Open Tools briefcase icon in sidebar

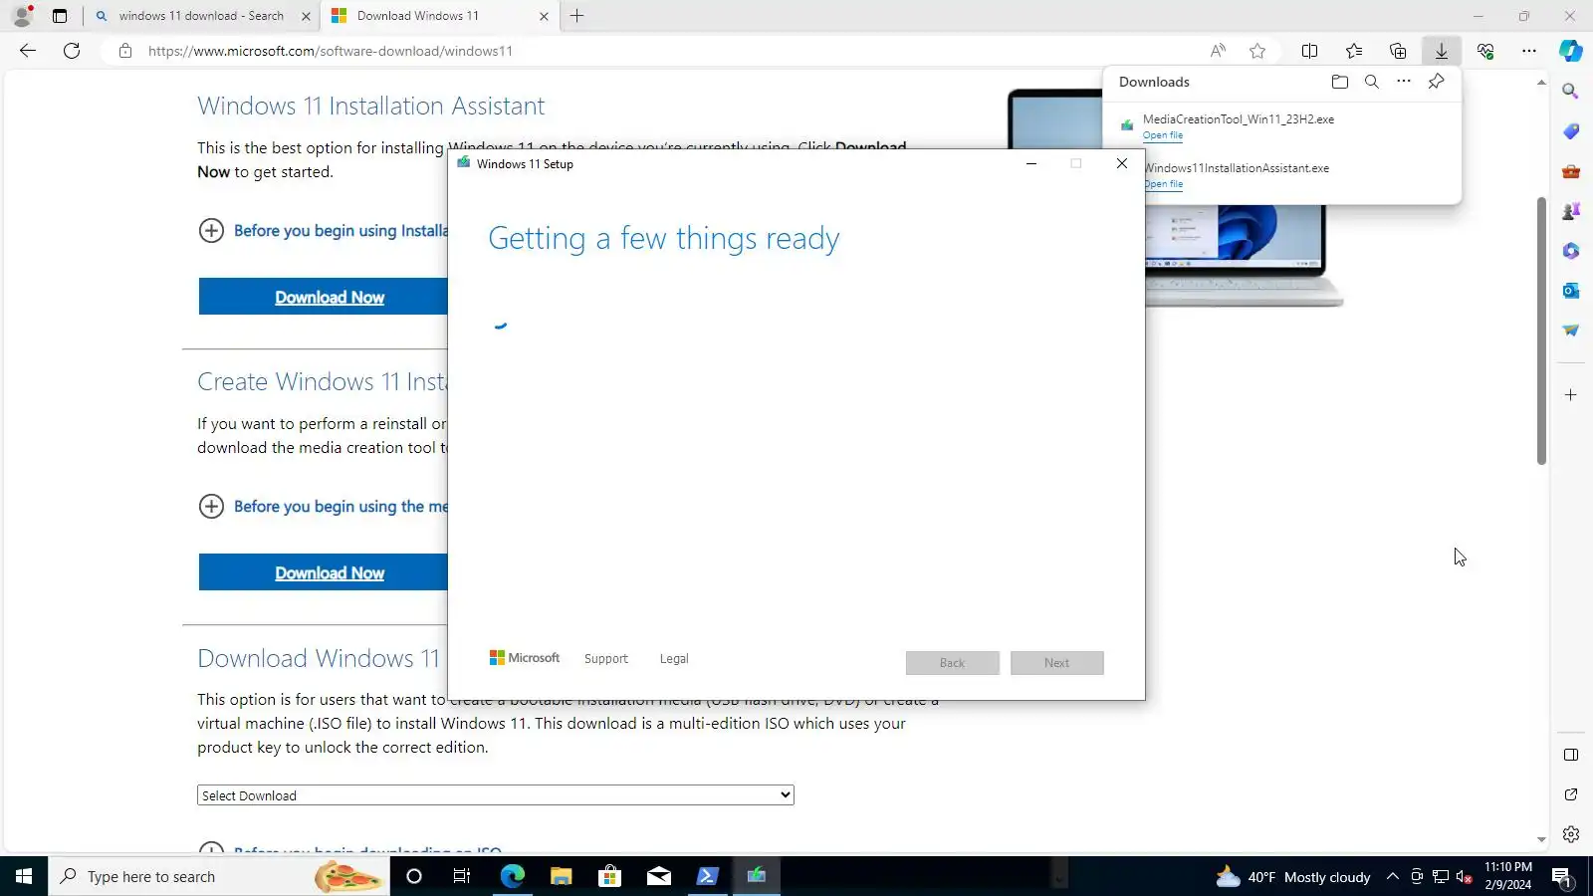1571,171
